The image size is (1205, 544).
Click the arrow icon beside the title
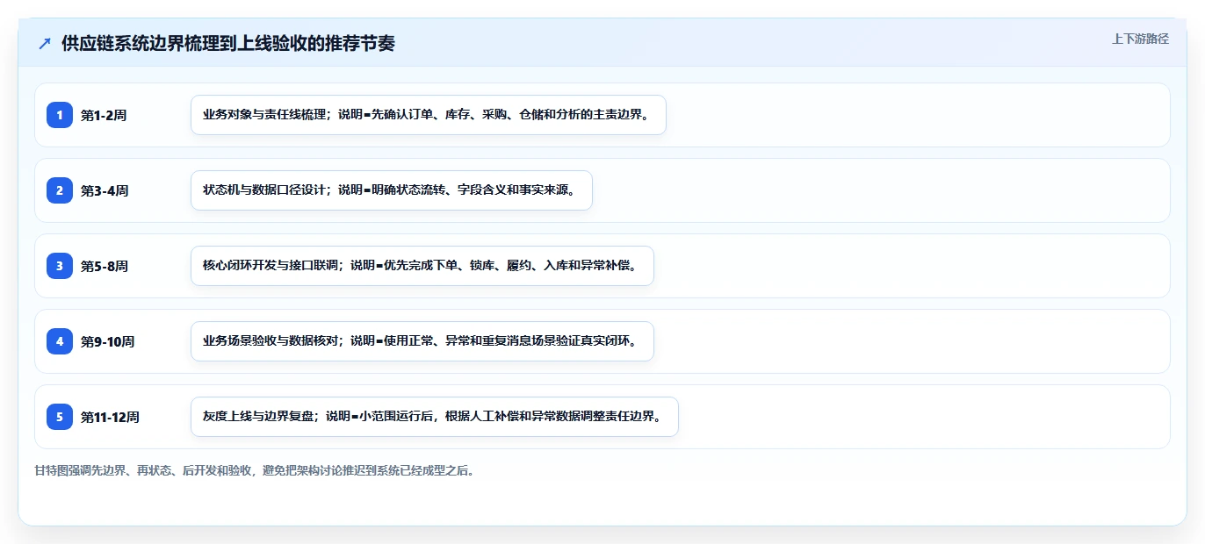point(45,44)
